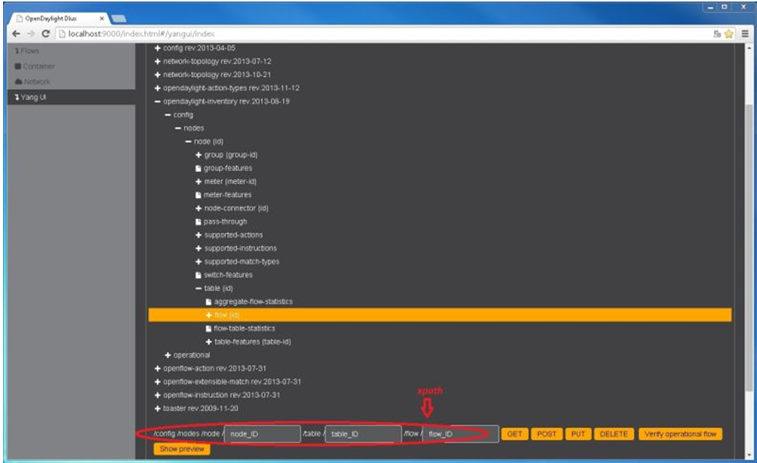
Task: Expand opendaylight-action-types rev.2013-11-12
Action: (x=158, y=88)
